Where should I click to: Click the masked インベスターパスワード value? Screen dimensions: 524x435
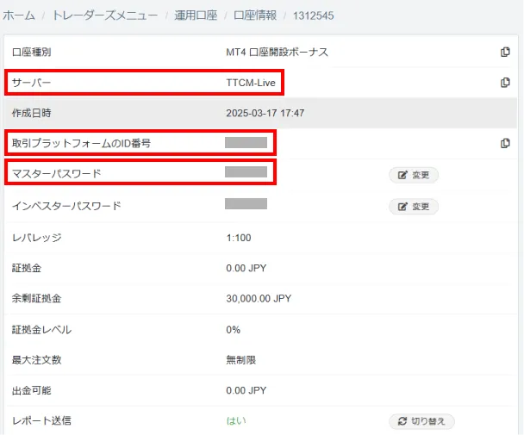coord(246,203)
